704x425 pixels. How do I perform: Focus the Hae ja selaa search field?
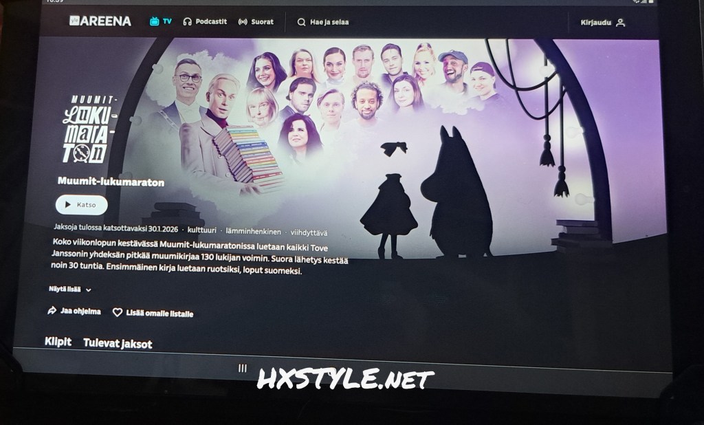pos(329,22)
